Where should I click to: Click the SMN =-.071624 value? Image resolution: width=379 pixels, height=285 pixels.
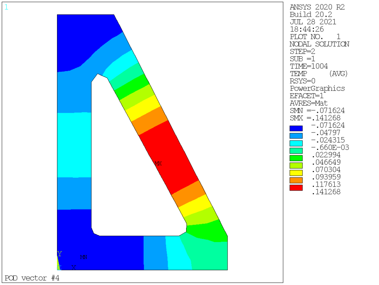pos(317,110)
